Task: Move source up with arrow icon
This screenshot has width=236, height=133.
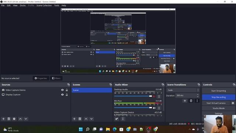Action: [x=20, y=119]
